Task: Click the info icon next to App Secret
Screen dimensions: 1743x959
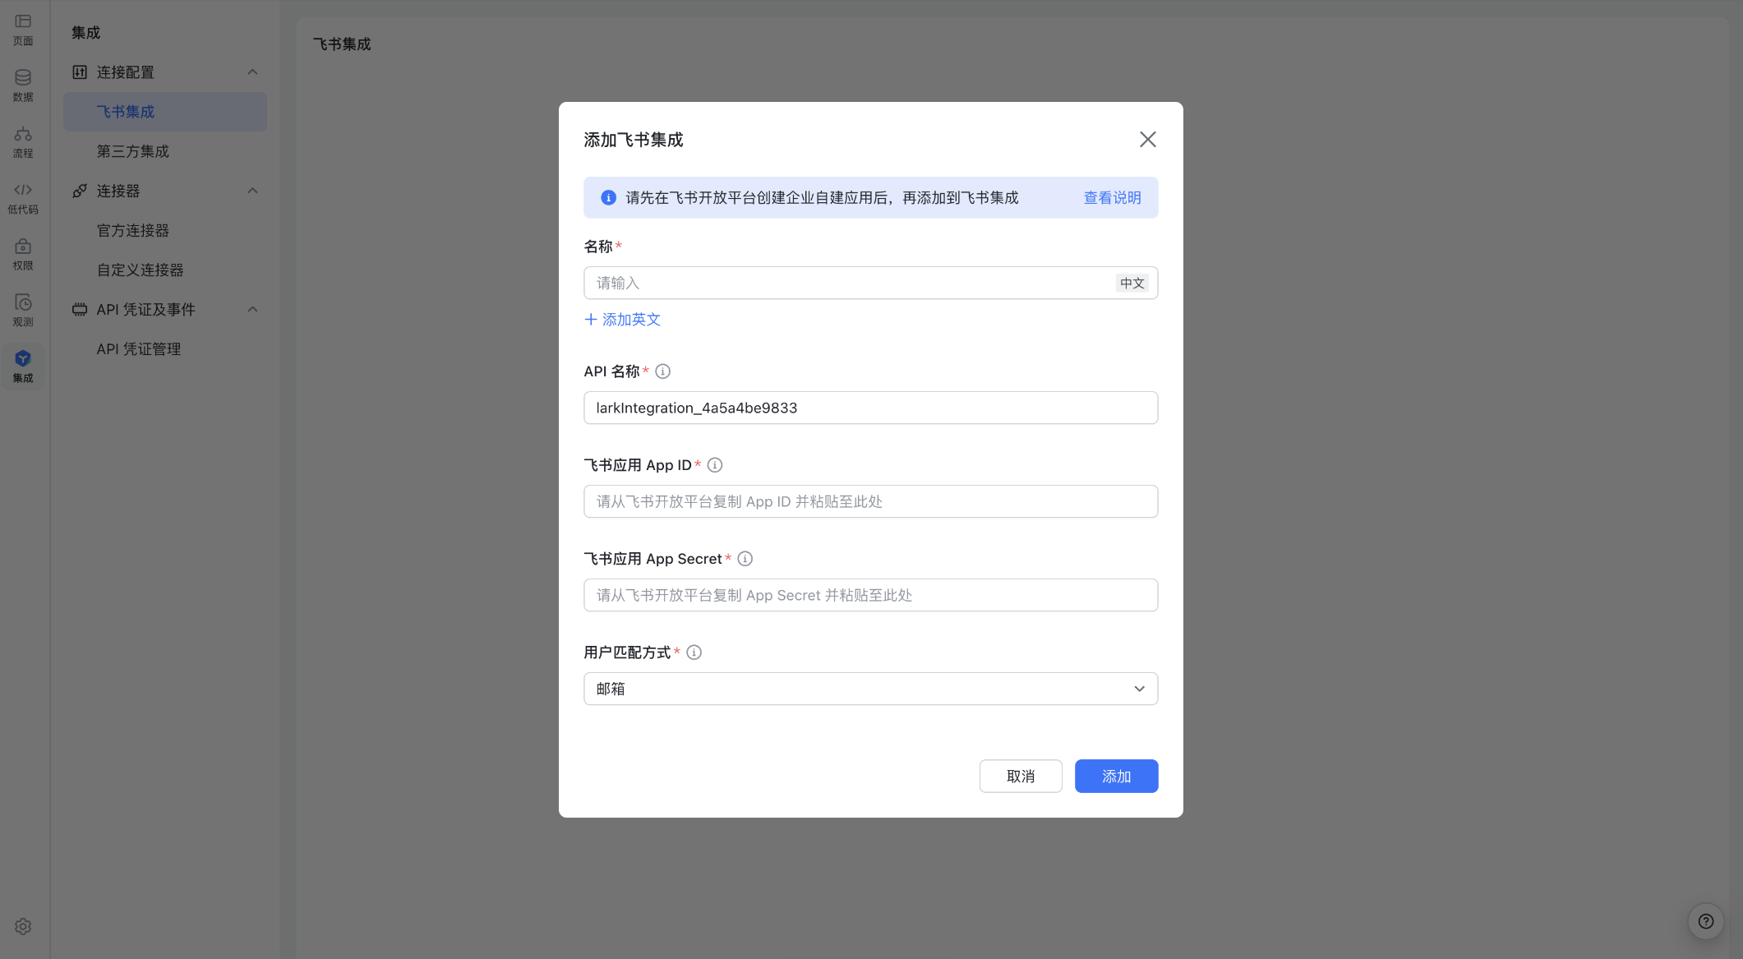Action: 745,559
